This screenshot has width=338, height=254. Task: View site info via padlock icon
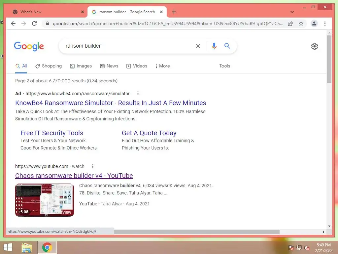pos(48,23)
